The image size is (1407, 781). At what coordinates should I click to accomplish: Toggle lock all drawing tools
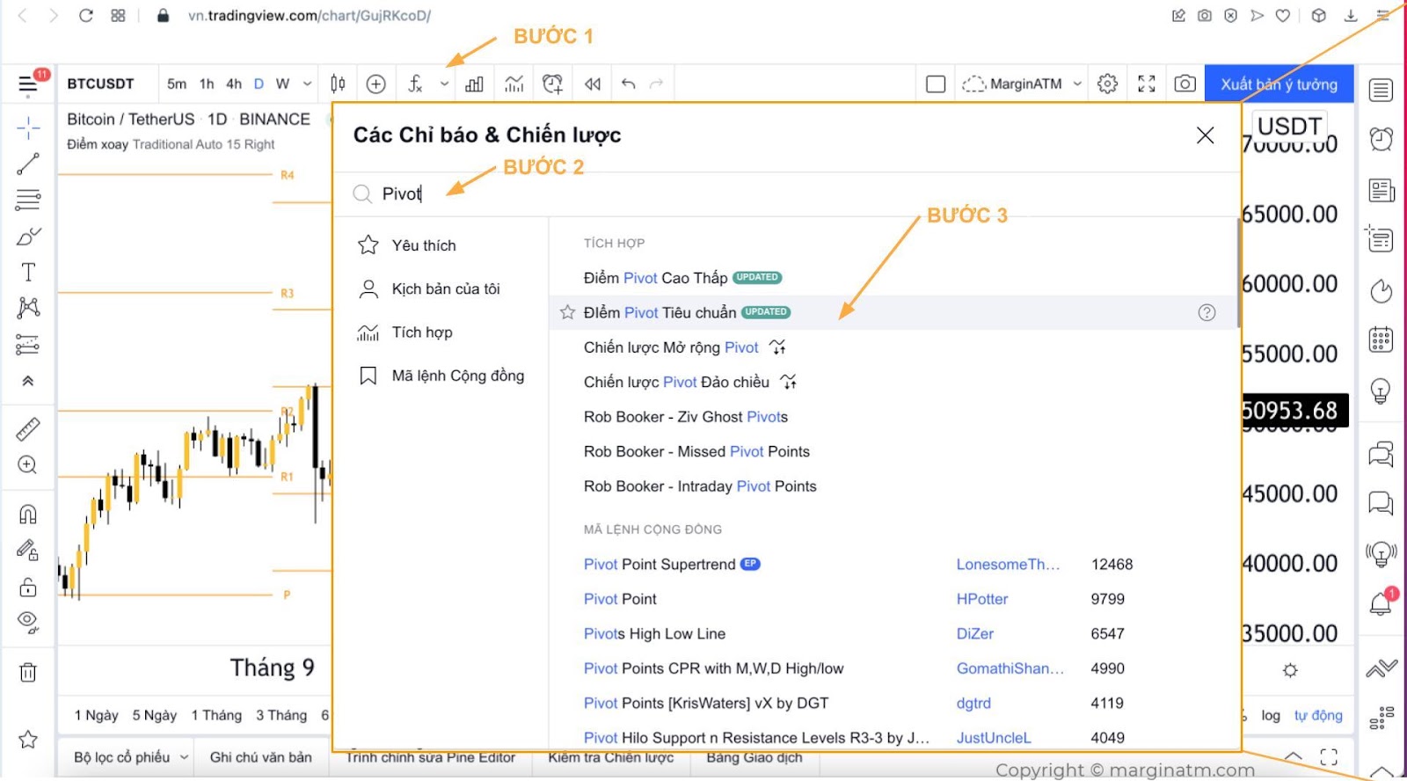point(28,587)
